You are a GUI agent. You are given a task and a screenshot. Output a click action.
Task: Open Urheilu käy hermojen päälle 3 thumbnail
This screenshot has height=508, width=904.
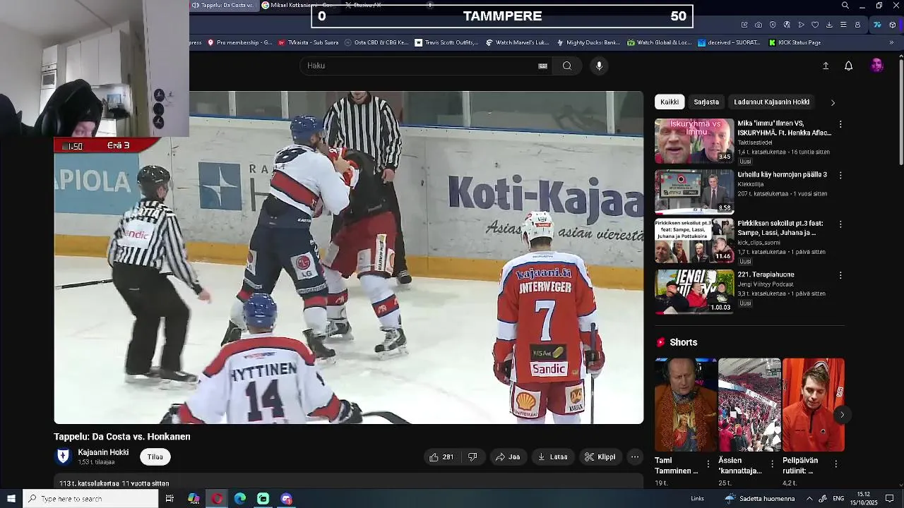click(x=694, y=191)
